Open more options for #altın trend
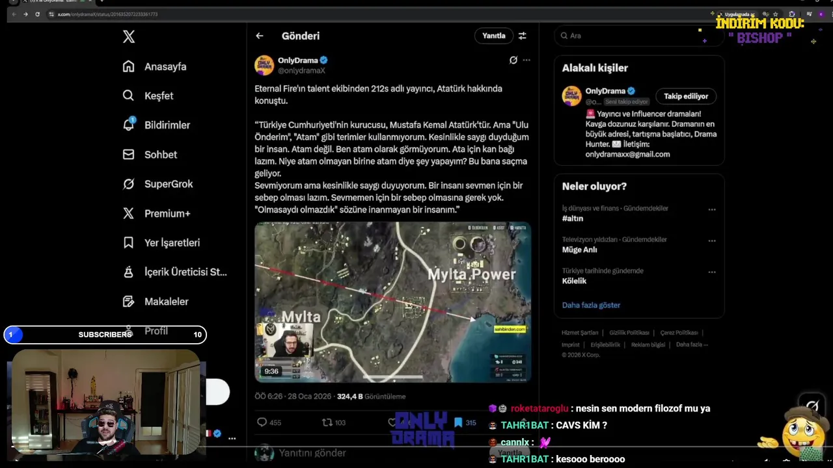The height and width of the screenshot is (468, 833). coord(712,210)
